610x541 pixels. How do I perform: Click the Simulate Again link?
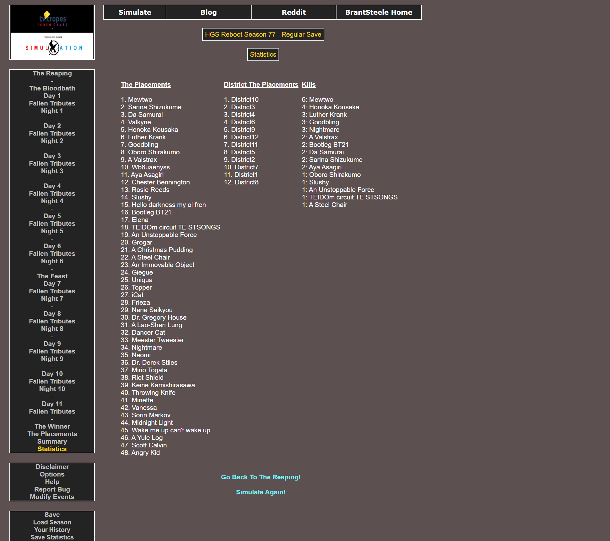tap(260, 492)
